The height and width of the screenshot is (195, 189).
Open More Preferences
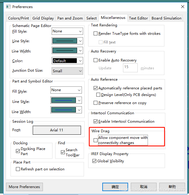24,187
